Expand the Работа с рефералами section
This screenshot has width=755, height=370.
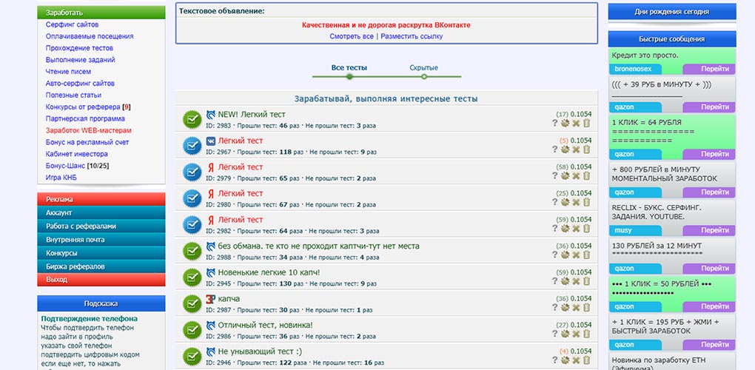pos(101,226)
